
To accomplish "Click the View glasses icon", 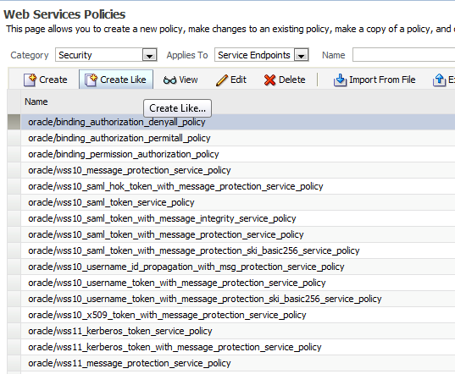I will (169, 80).
